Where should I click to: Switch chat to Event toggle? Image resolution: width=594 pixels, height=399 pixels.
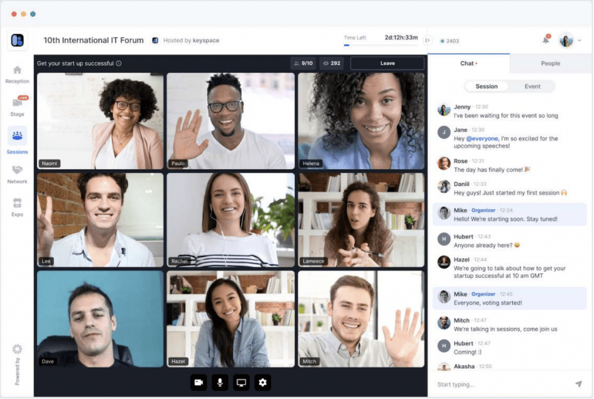pos(532,86)
